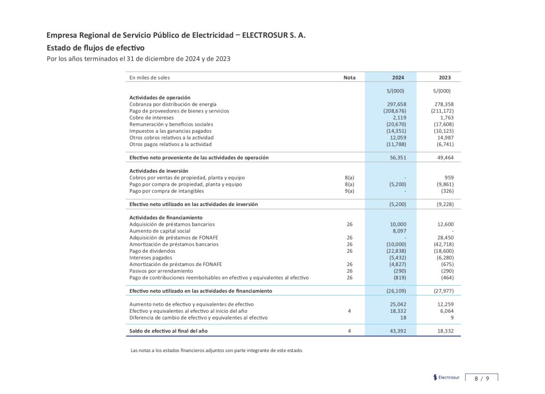The height and width of the screenshot is (394, 545).
Task: Click the subtitle 'Por los años terminados el 31 de diciembre'
Action: 138,58
